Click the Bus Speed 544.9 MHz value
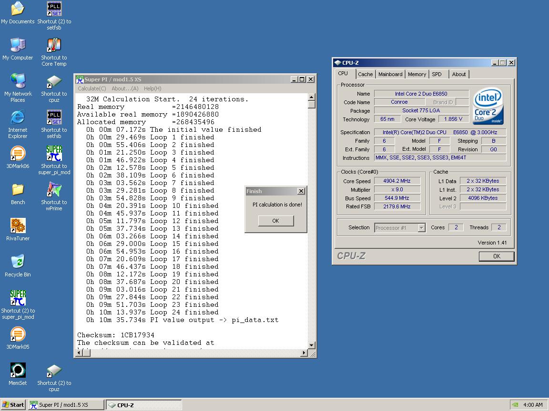This screenshot has height=411, width=549. (x=397, y=198)
